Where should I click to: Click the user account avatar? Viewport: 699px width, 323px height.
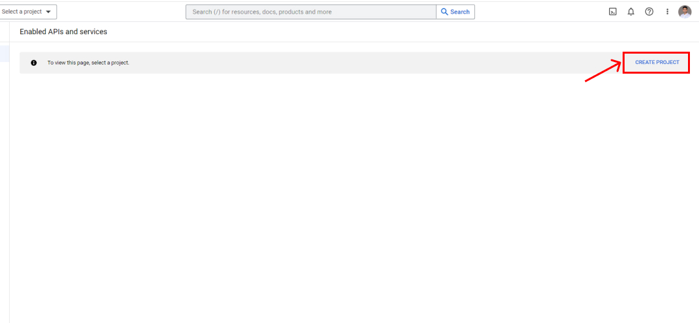(685, 12)
